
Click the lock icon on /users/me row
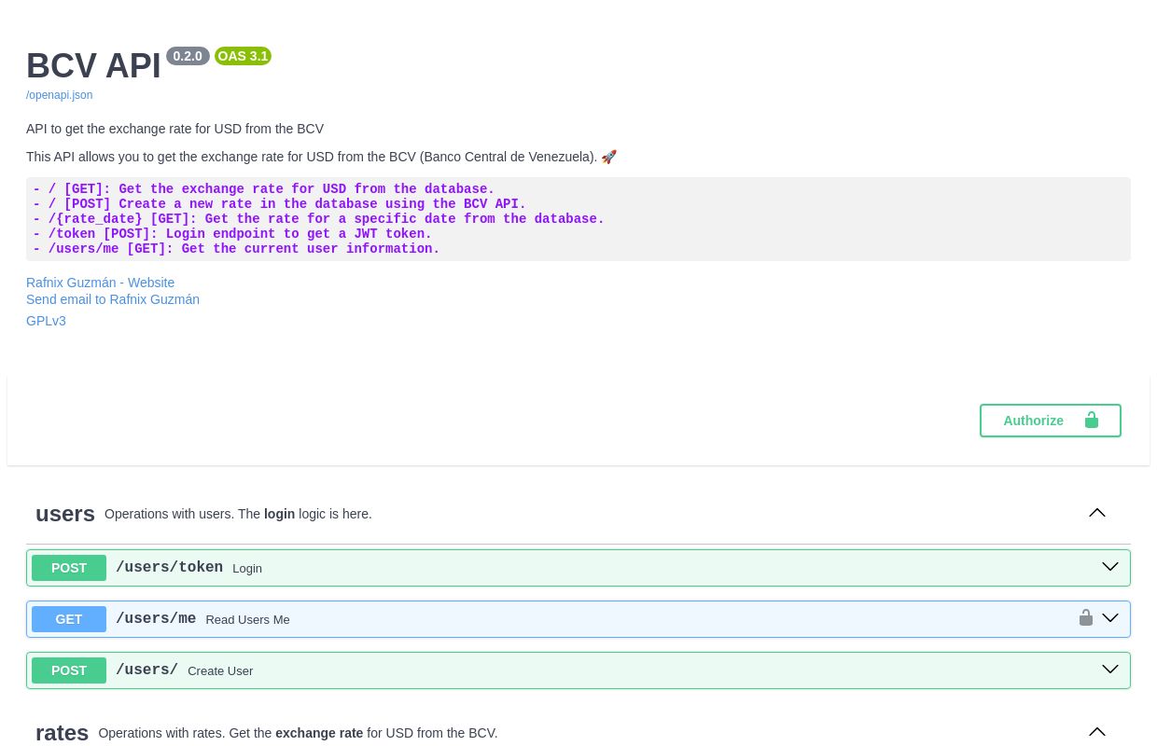click(x=1086, y=617)
